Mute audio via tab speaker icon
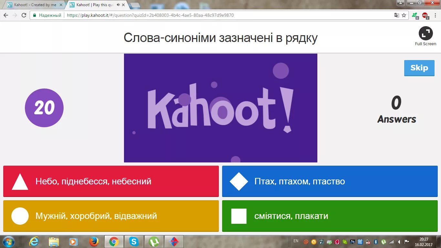Image resolution: width=441 pixels, height=248 pixels. [118, 5]
